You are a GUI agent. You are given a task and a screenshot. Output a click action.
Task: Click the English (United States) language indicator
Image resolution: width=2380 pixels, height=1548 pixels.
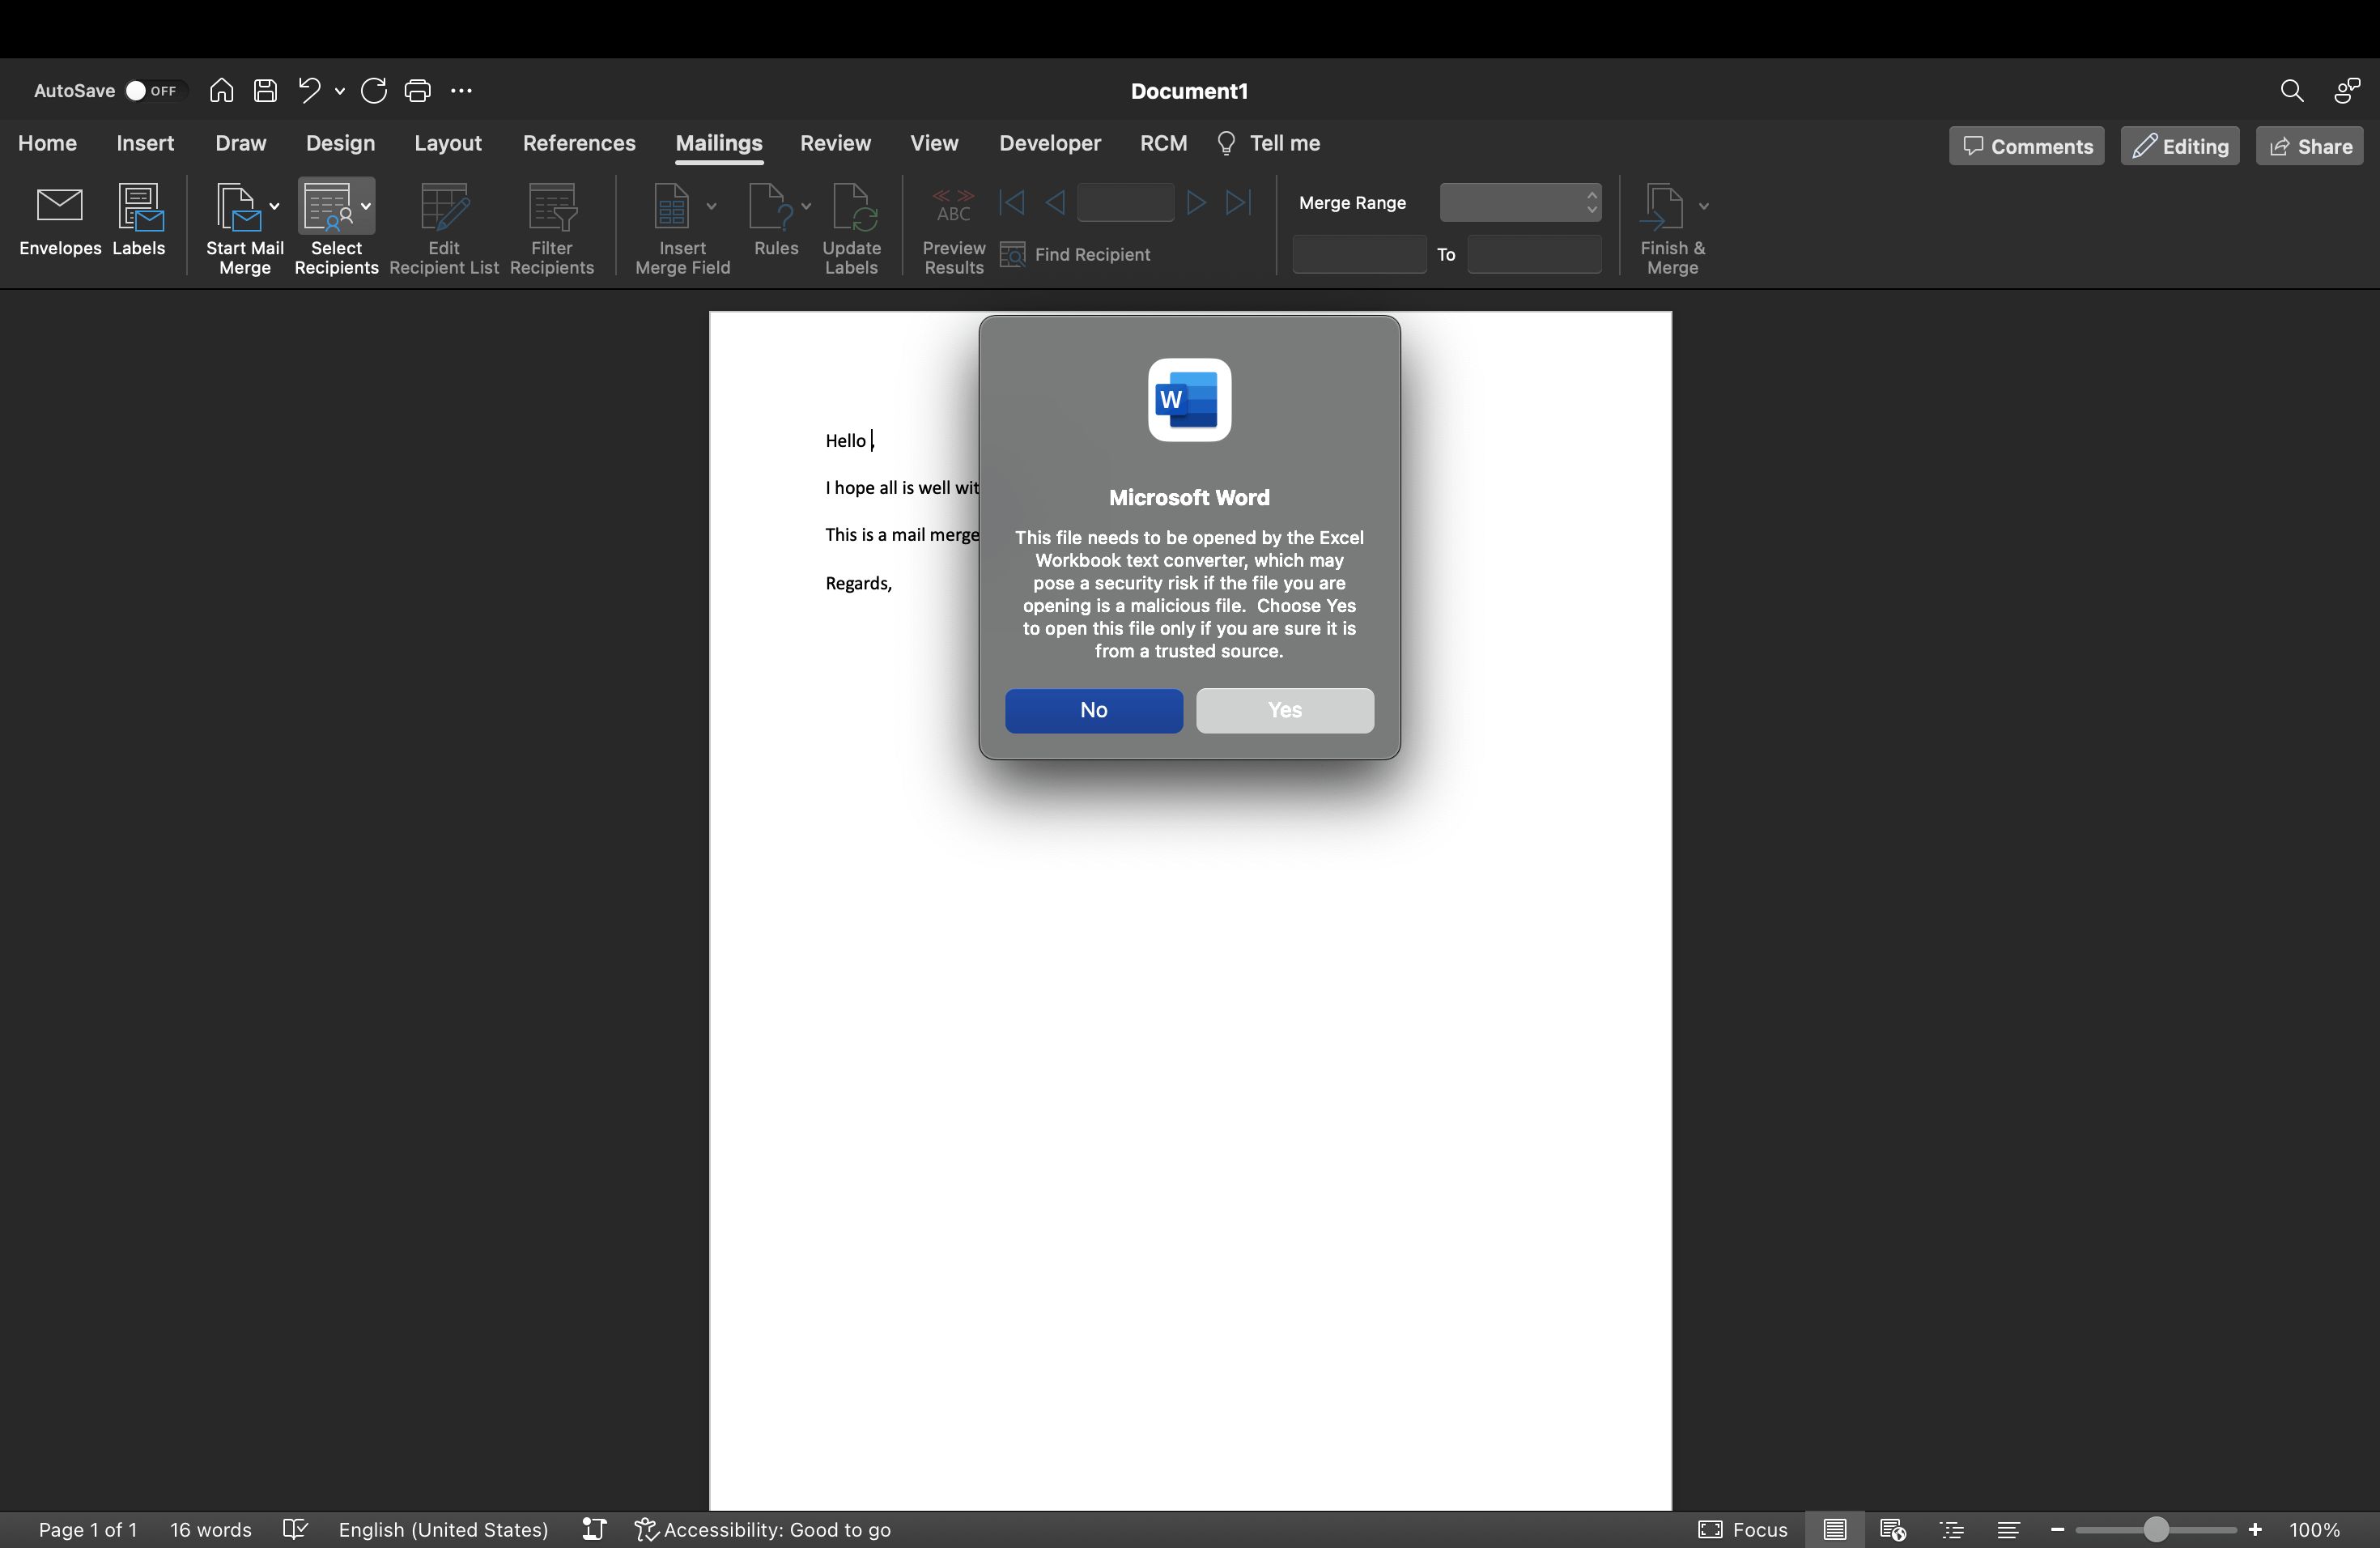coord(443,1529)
